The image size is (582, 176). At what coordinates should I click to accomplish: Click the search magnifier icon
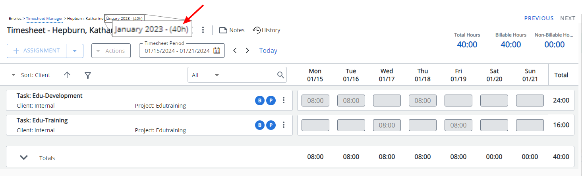point(280,75)
